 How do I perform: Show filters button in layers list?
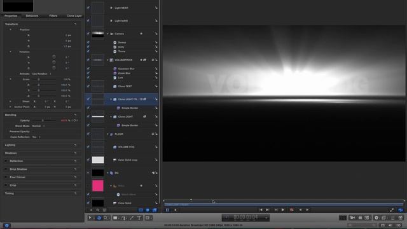[x=155, y=210]
